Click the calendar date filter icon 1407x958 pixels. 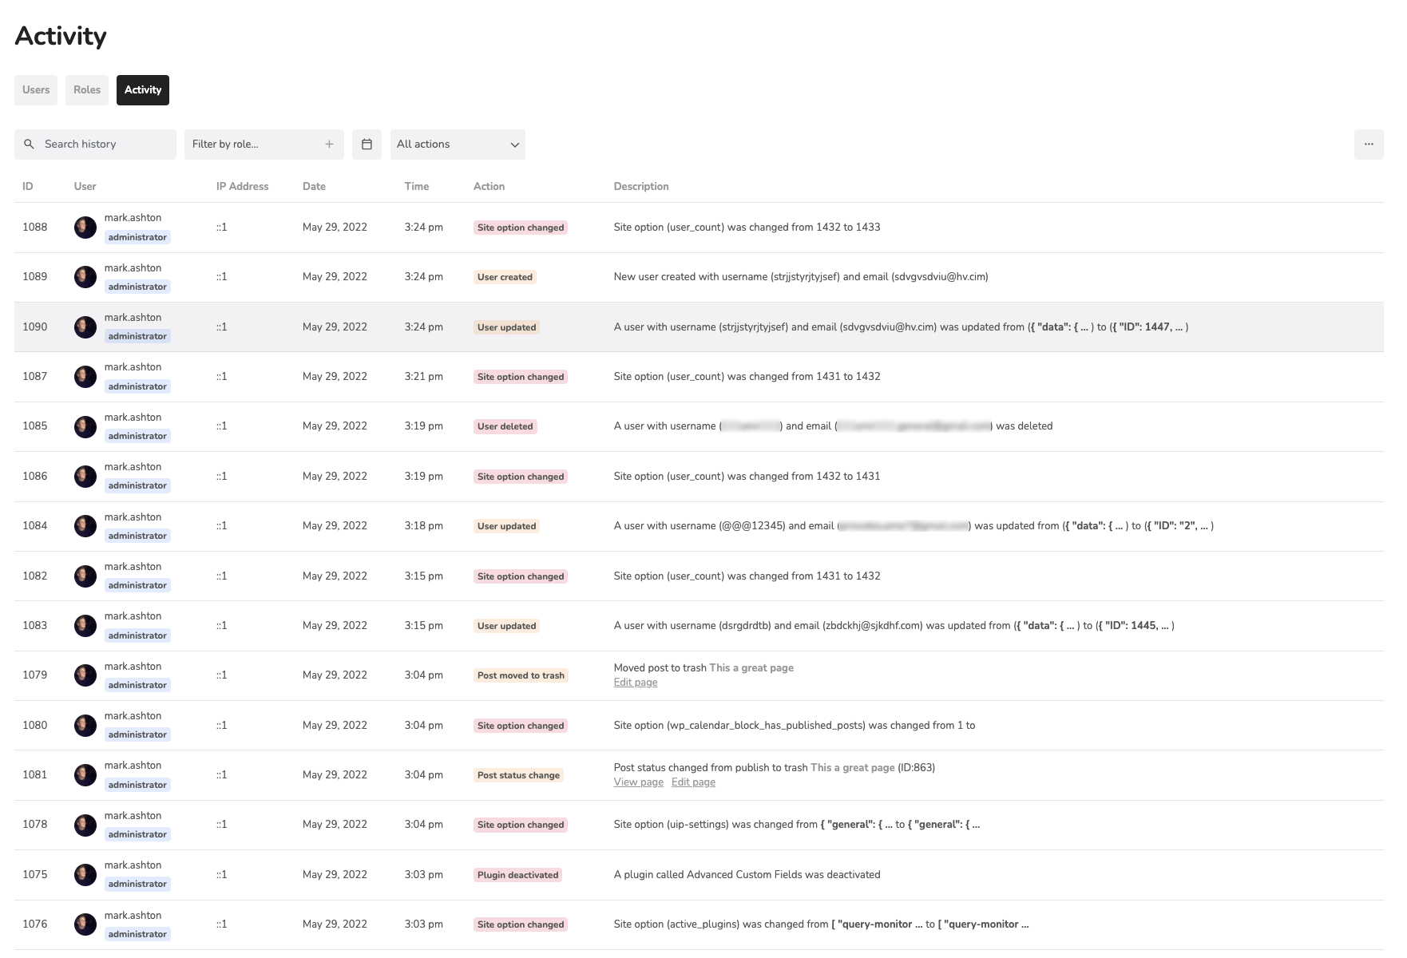[x=367, y=144]
